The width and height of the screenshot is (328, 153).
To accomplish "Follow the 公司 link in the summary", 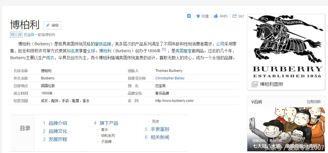I will (220, 44).
